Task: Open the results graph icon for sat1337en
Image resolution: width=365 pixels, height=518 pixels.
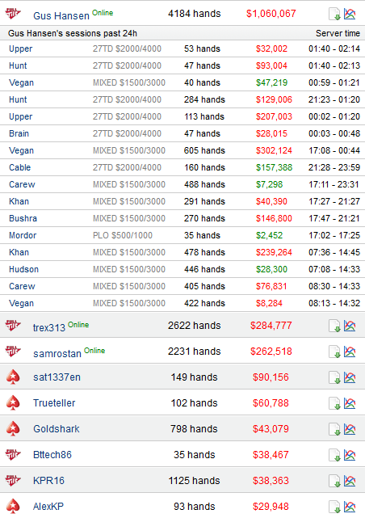Action: [350, 377]
